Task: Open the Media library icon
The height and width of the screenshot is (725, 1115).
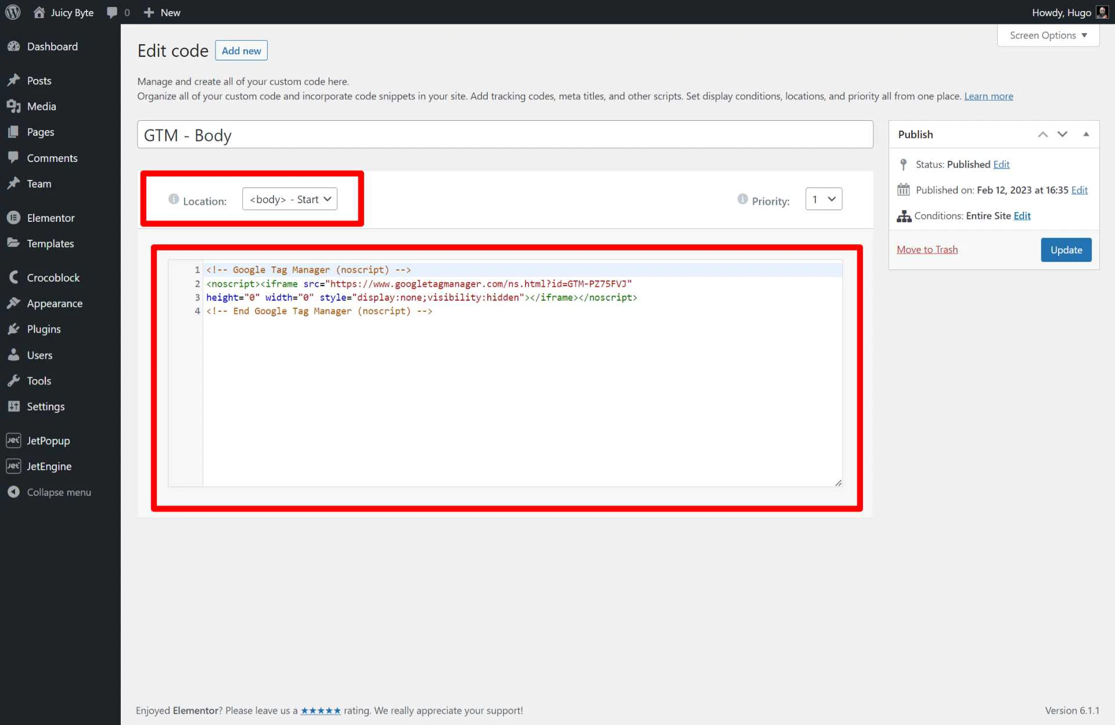Action: pyautogui.click(x=14, y=106)
